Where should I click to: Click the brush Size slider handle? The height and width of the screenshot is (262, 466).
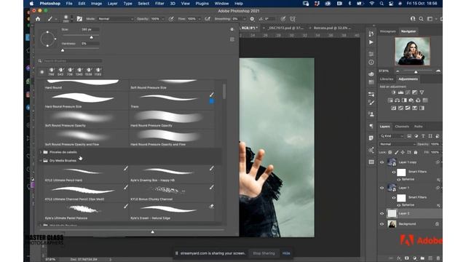tap(91, 37)
